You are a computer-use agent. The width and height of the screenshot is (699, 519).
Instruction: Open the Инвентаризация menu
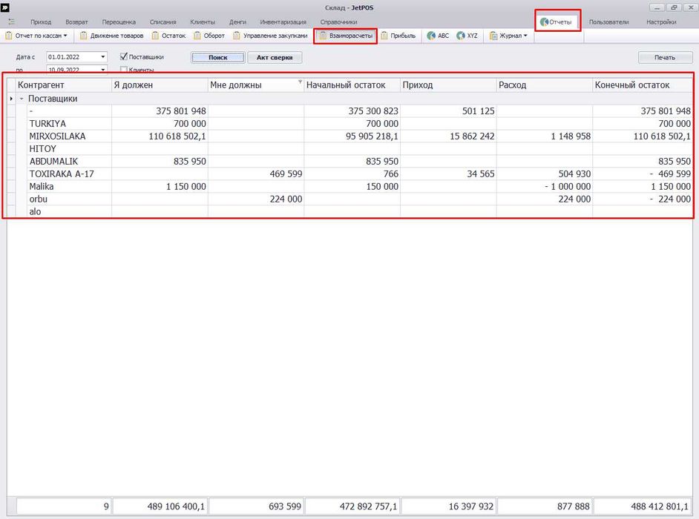click(x=283, y=22)
